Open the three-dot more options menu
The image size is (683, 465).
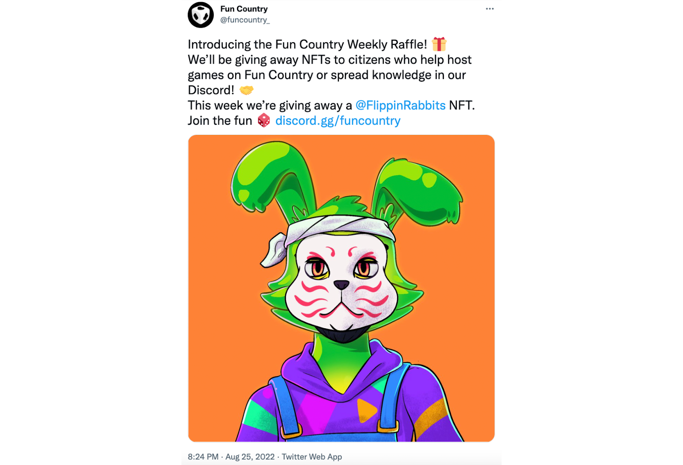pos(490,9)
